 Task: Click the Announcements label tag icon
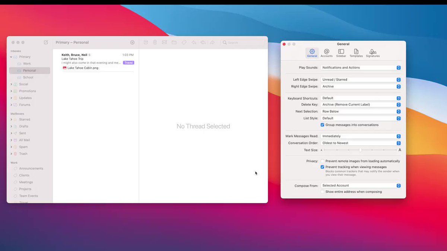(16, 168)
